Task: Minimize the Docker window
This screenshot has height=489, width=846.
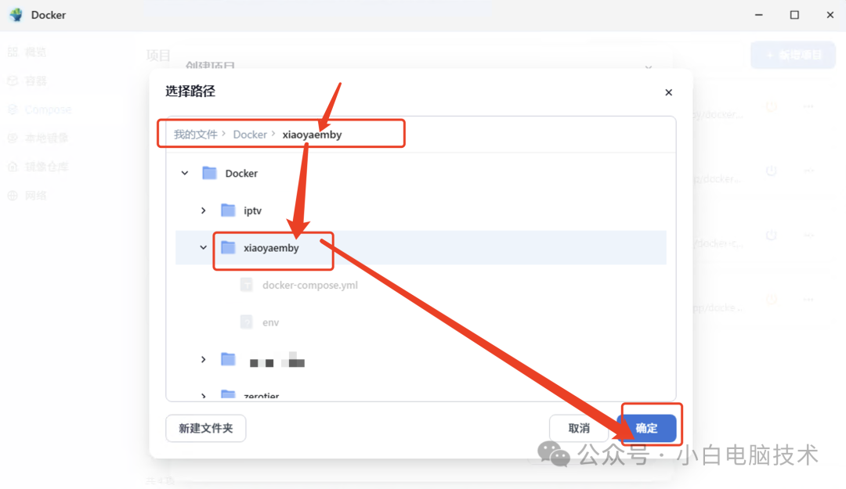Action: pos(758,15)
